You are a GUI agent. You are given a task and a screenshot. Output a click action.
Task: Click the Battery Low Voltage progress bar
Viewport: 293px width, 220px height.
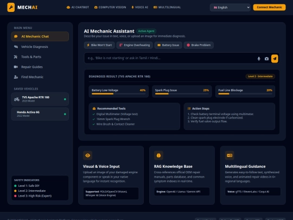pos(118,94)
